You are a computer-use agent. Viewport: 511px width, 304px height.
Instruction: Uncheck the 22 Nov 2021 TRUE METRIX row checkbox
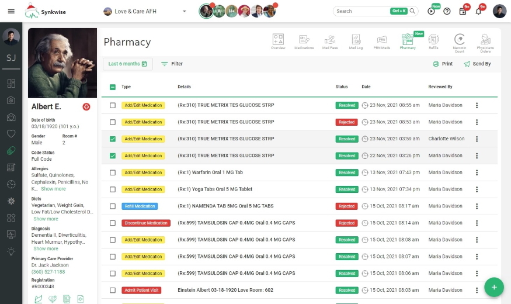[113, 156]
